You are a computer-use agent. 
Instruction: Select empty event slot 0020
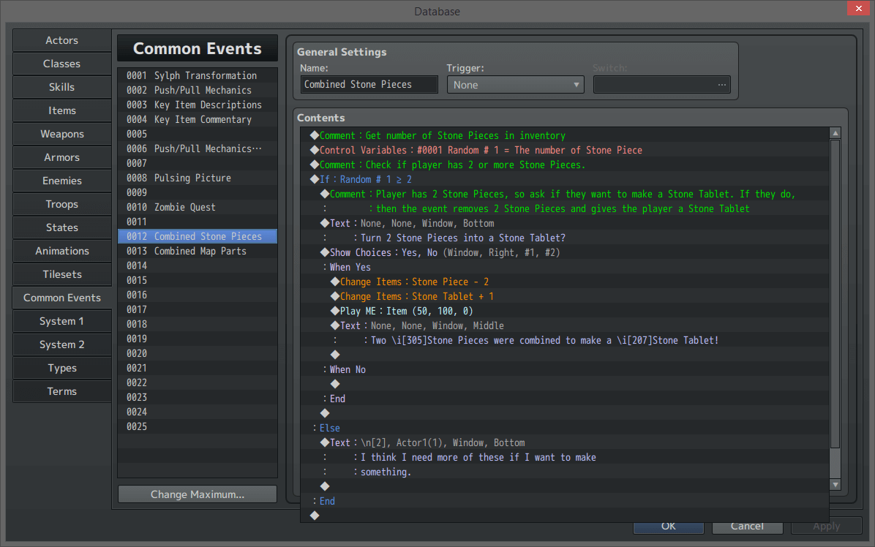tap(198, 353)
